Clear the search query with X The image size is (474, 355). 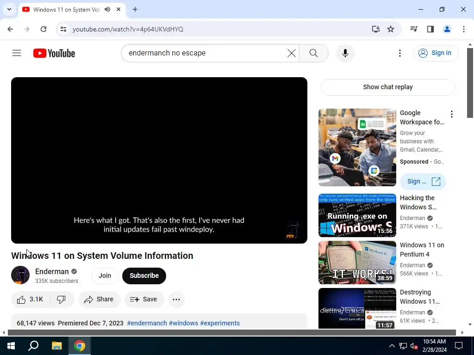(292, 53)
